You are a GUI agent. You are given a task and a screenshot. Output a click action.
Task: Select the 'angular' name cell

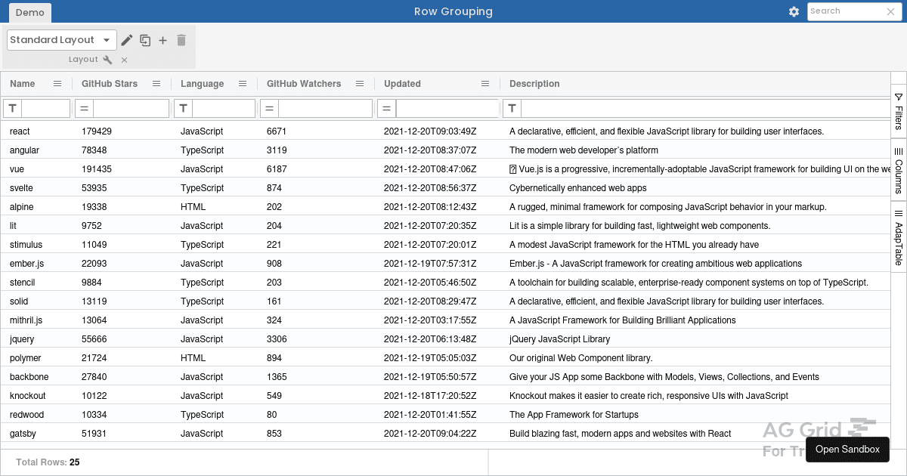(36, 150)
